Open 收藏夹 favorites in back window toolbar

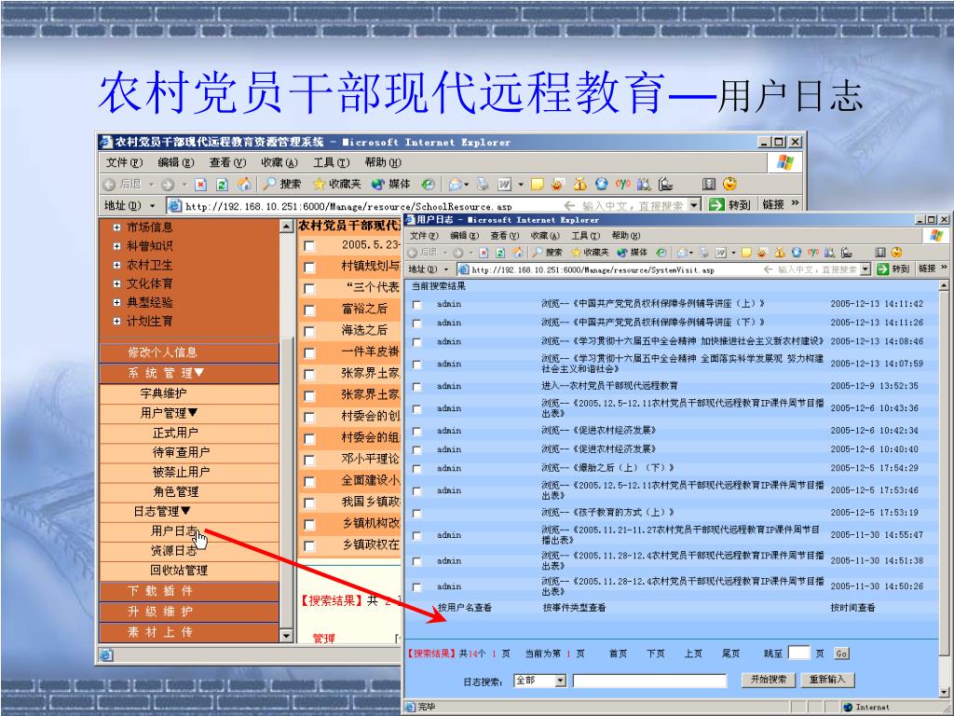[337, 184]
